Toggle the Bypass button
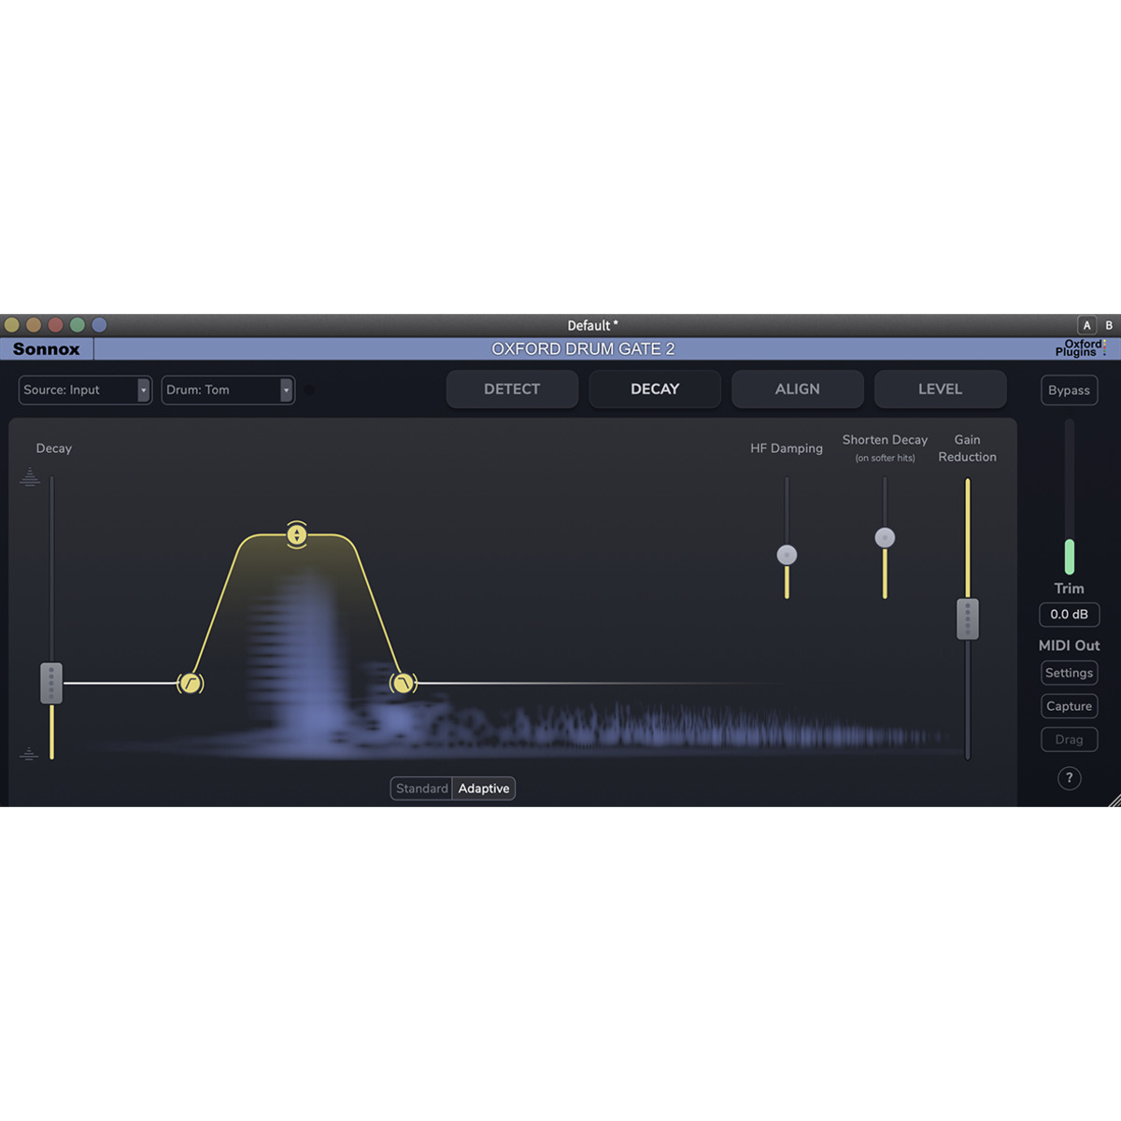Screen dimensions: 1121x1121 tap(1069, 390)
